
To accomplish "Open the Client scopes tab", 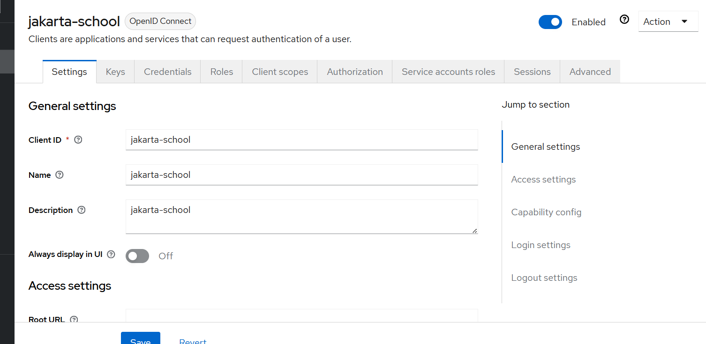I will [280, 72].
